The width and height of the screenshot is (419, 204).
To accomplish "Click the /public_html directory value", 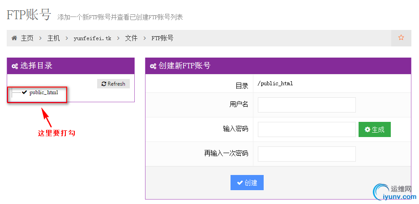I will [x=275, y=83].
